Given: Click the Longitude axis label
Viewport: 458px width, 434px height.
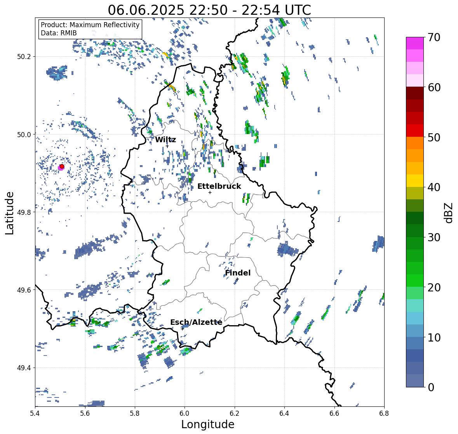Looking at the screenshot, I should pyautogui.click(x=208, y=424).
